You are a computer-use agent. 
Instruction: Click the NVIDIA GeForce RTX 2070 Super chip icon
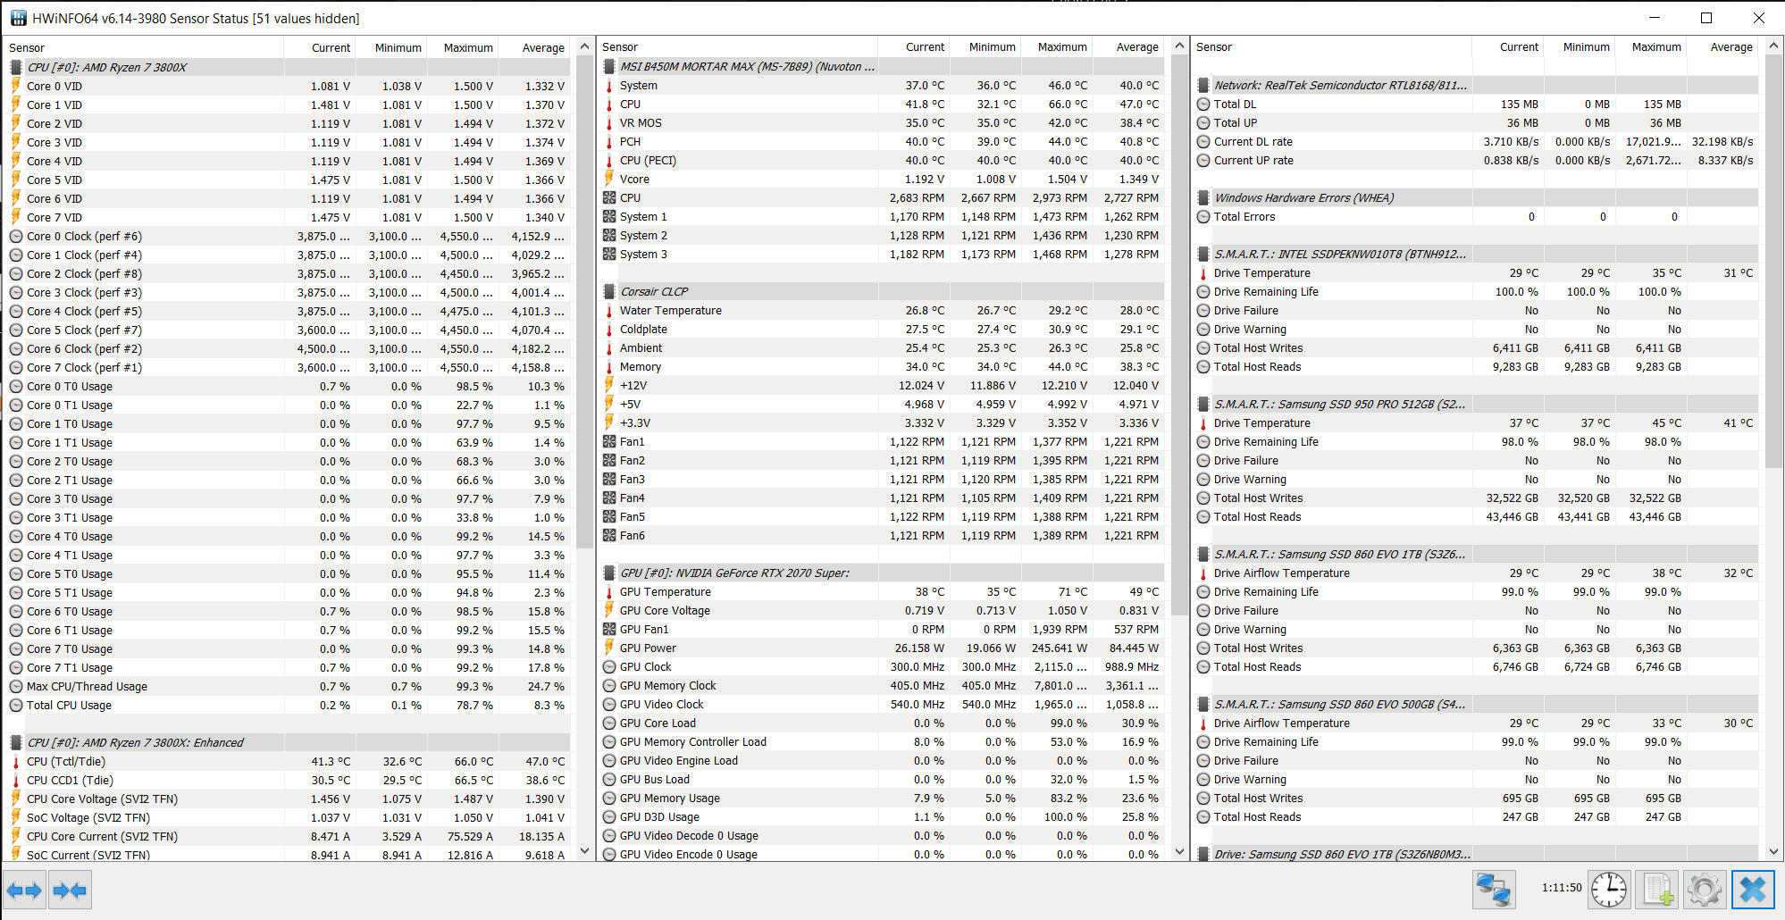coord(609,573)
